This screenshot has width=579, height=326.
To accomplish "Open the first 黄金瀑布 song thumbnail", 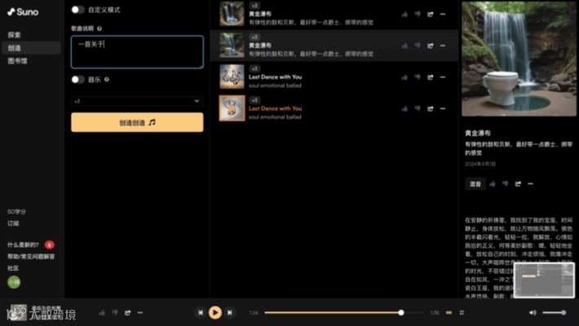I will 232,14.
